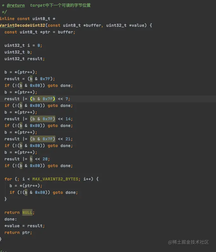Click the highlighted NULL keyword

(27, 213)
